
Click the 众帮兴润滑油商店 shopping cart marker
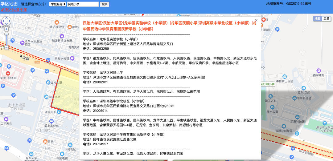point(22,43)
